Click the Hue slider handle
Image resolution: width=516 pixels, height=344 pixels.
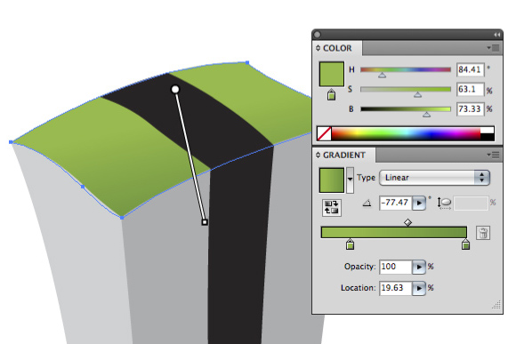[382, 76]
